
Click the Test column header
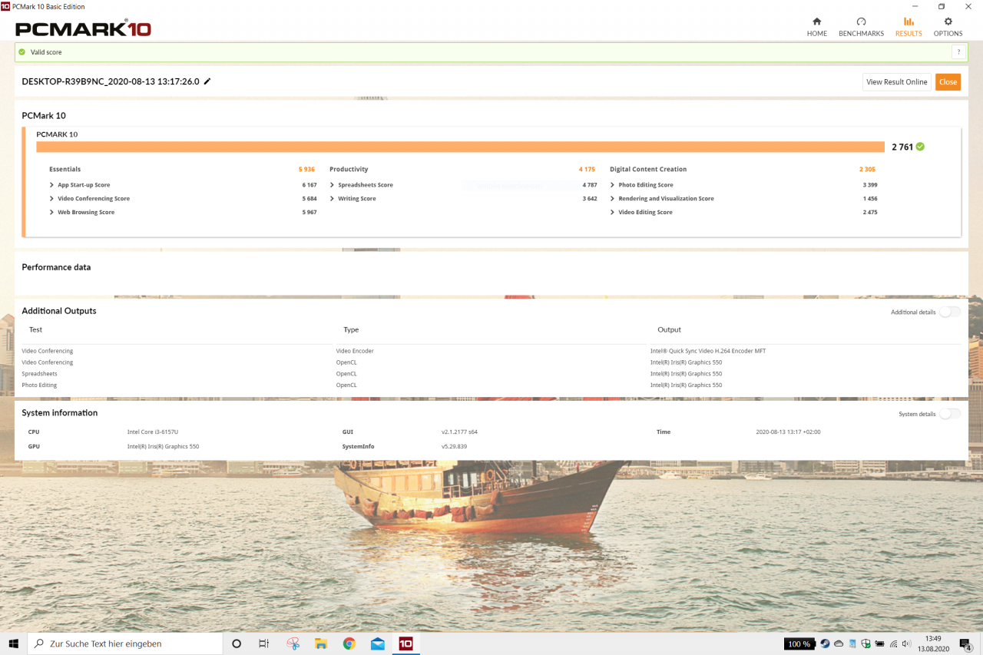click(x=35, y=329)
